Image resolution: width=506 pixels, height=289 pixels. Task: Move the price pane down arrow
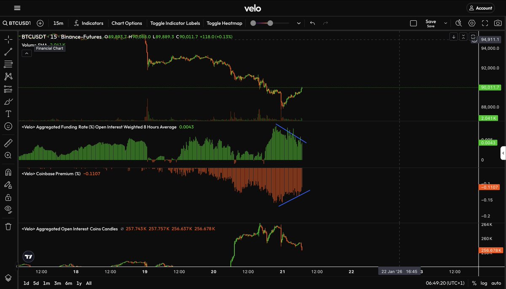pyautogui.click(x=453, y=37)
